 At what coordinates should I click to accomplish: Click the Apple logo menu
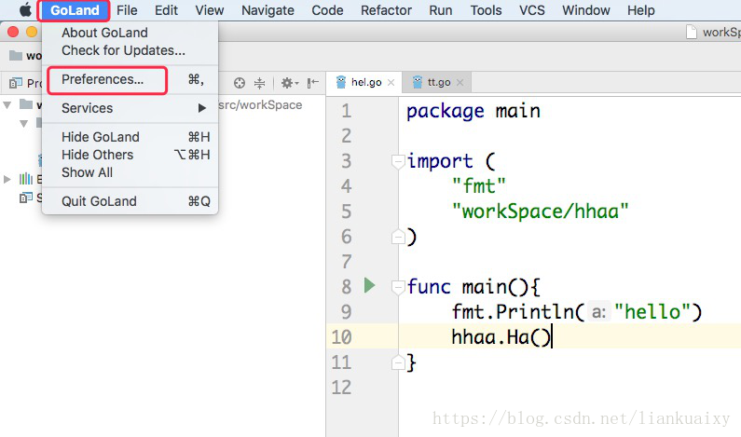25,9
